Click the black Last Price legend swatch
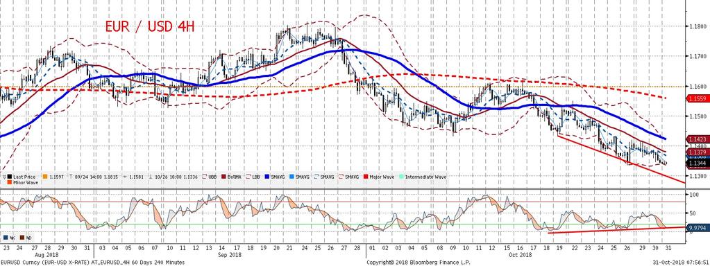This screenshot has height=266, width=710. pyautogui.click(x=10, y=177)
